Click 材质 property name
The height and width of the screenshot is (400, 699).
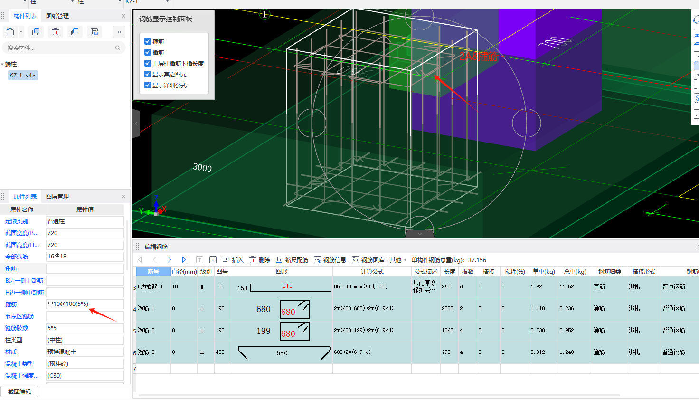pos(11,352)
